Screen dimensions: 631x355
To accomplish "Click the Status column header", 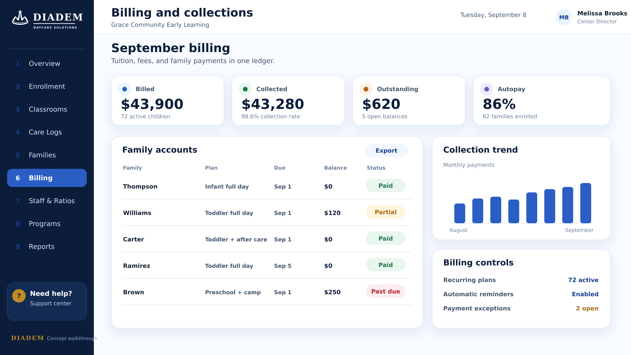I will [376, 168].
